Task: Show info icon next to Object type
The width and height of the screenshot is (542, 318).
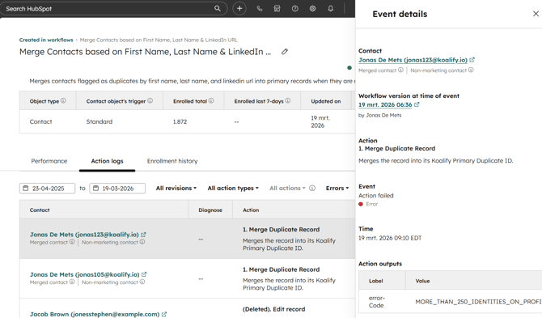Action: (63, 100)
